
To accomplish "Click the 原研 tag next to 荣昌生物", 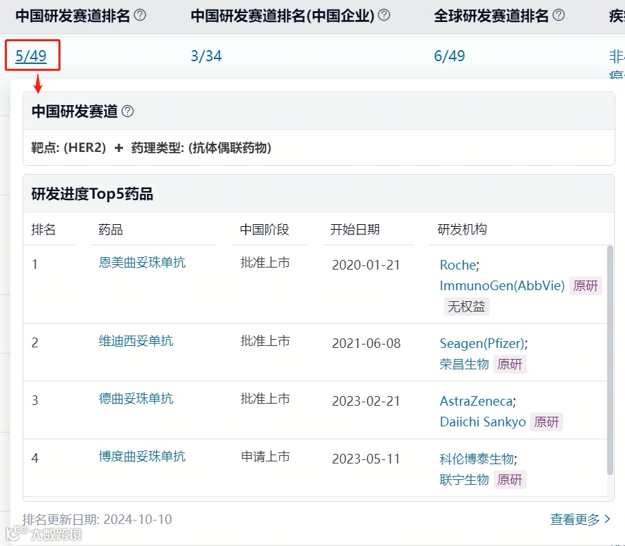I will click(x=509, y=364).
